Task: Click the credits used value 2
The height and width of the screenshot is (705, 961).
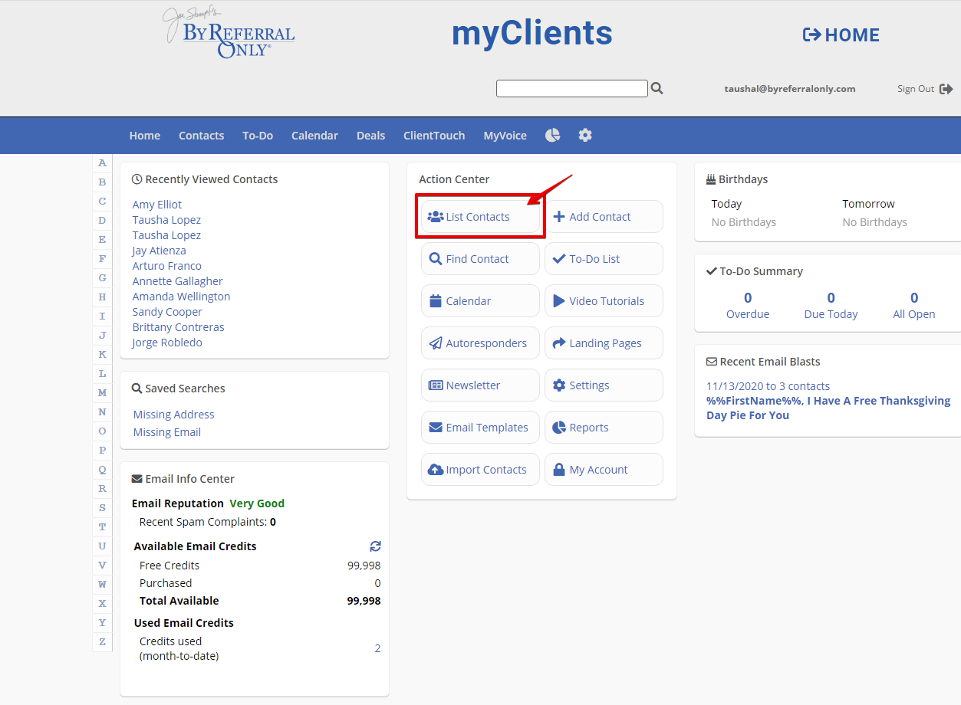Action: [x=377, y=648]
